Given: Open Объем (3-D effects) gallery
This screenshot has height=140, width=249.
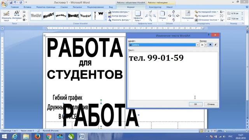Looking at the screenshot, I should (162, 16).
